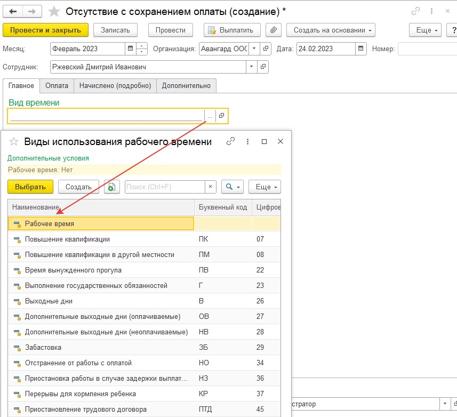Open the magnifier search options dropdown
The height and width of the screenshot is (417, 457).
click(x=232, y=187)
